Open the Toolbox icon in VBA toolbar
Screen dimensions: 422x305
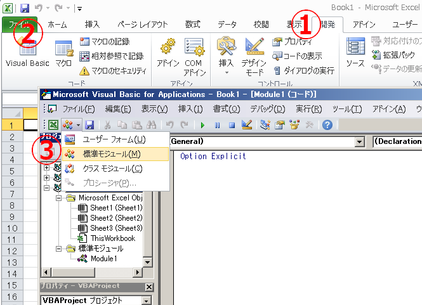click(x=309, y=125)
